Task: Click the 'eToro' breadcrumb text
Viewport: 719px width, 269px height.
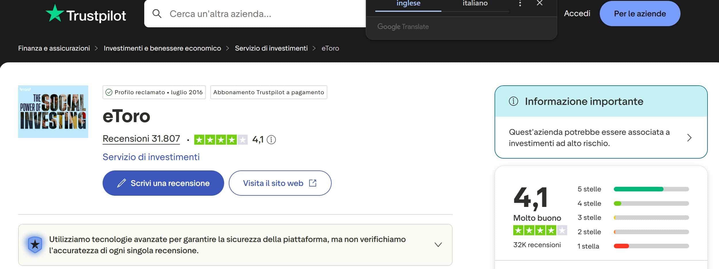Action: point(330,48)
